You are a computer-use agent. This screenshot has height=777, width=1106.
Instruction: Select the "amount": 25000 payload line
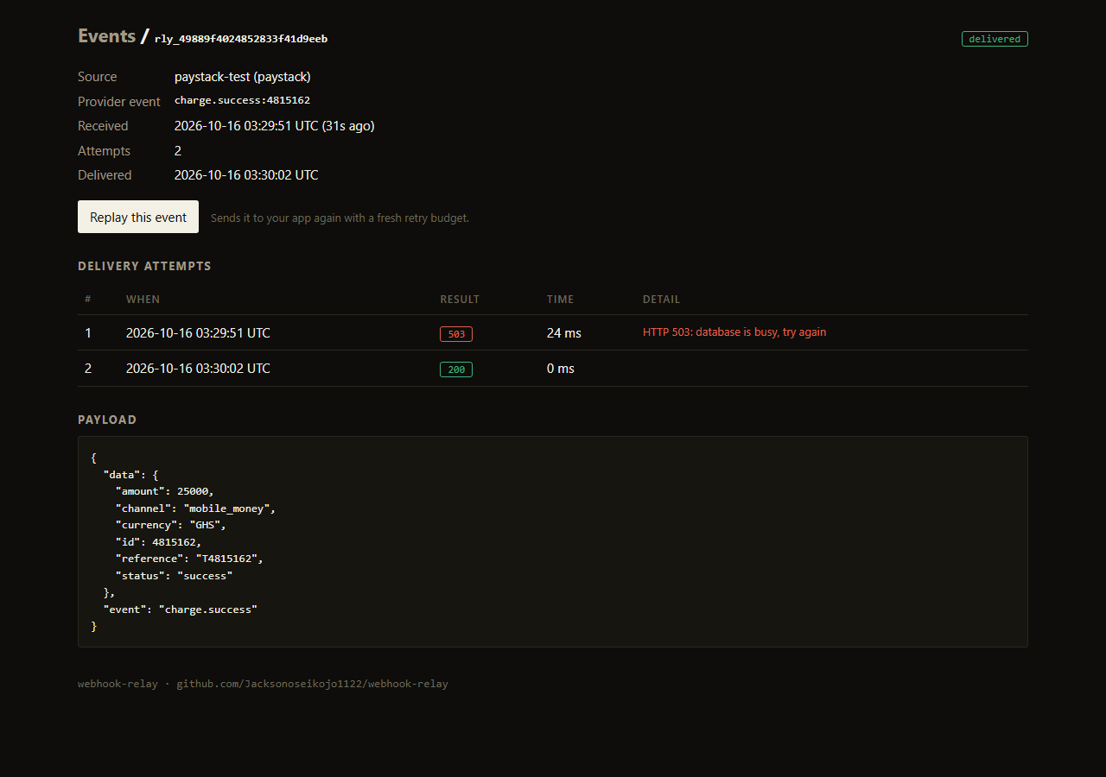tap(164, 491)
